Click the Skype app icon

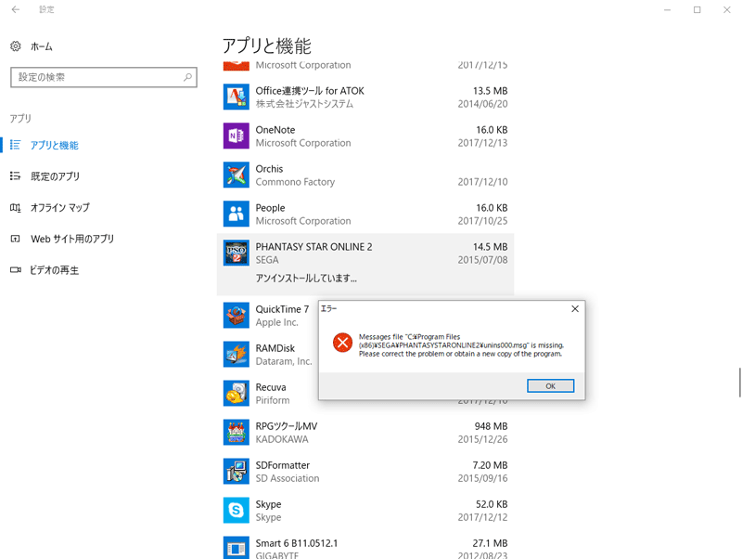coord(237,510)
